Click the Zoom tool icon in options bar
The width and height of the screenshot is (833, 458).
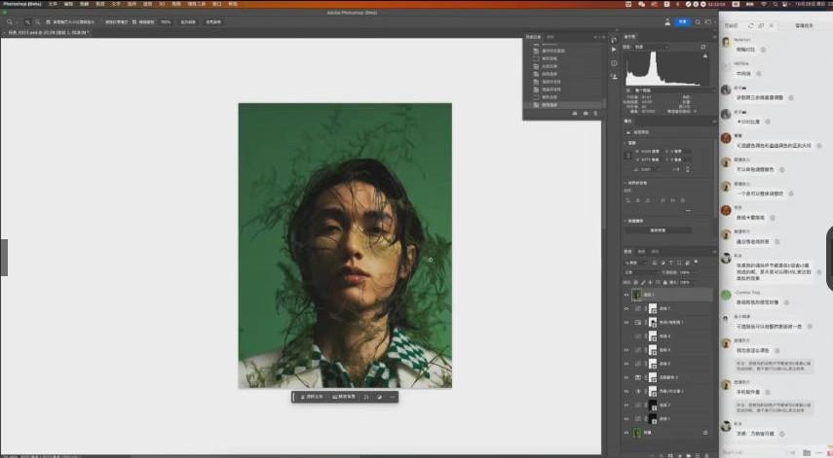pyautogui.click(x=8, y=20)
